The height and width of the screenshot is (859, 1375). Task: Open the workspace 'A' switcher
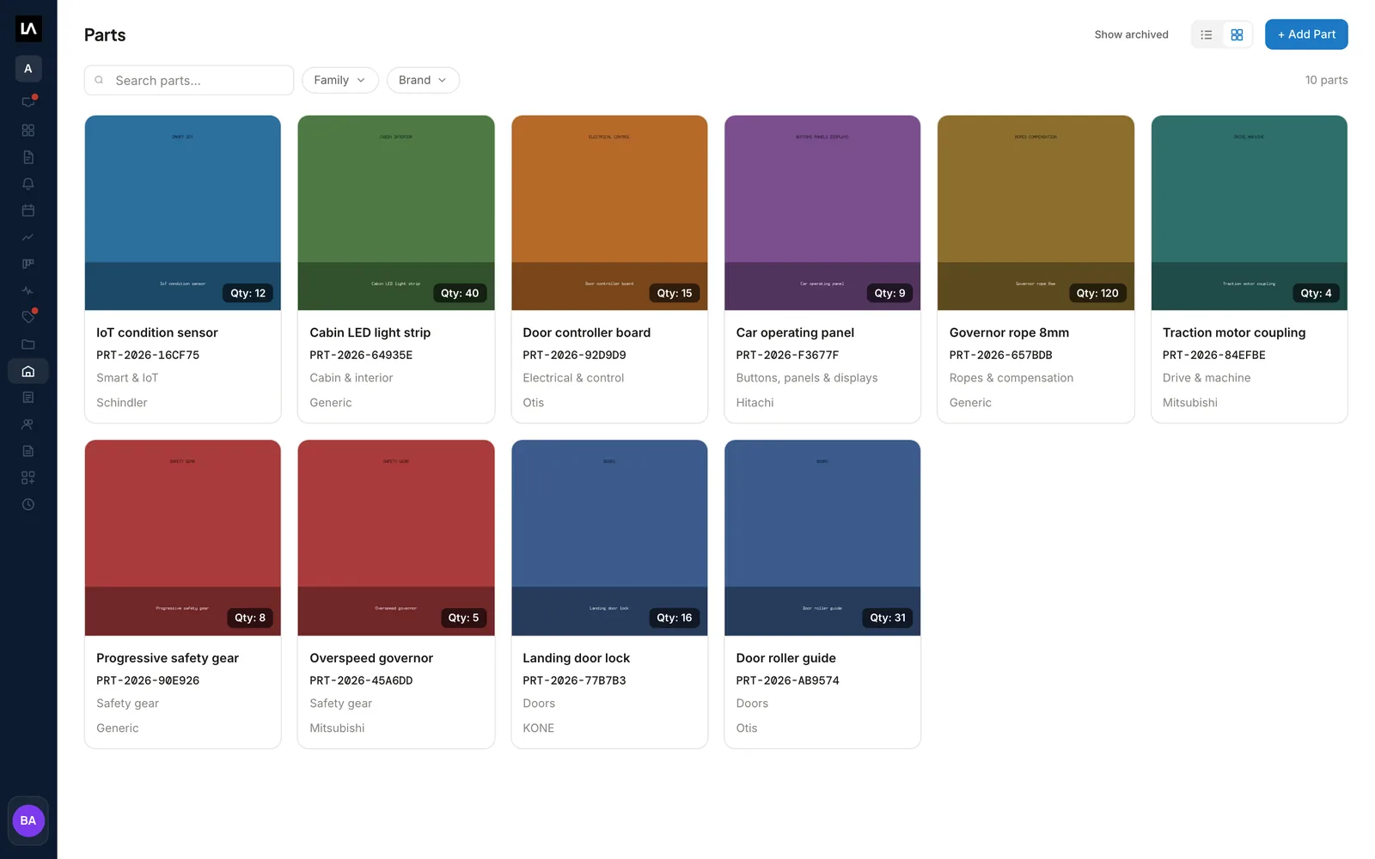[28, 69]
